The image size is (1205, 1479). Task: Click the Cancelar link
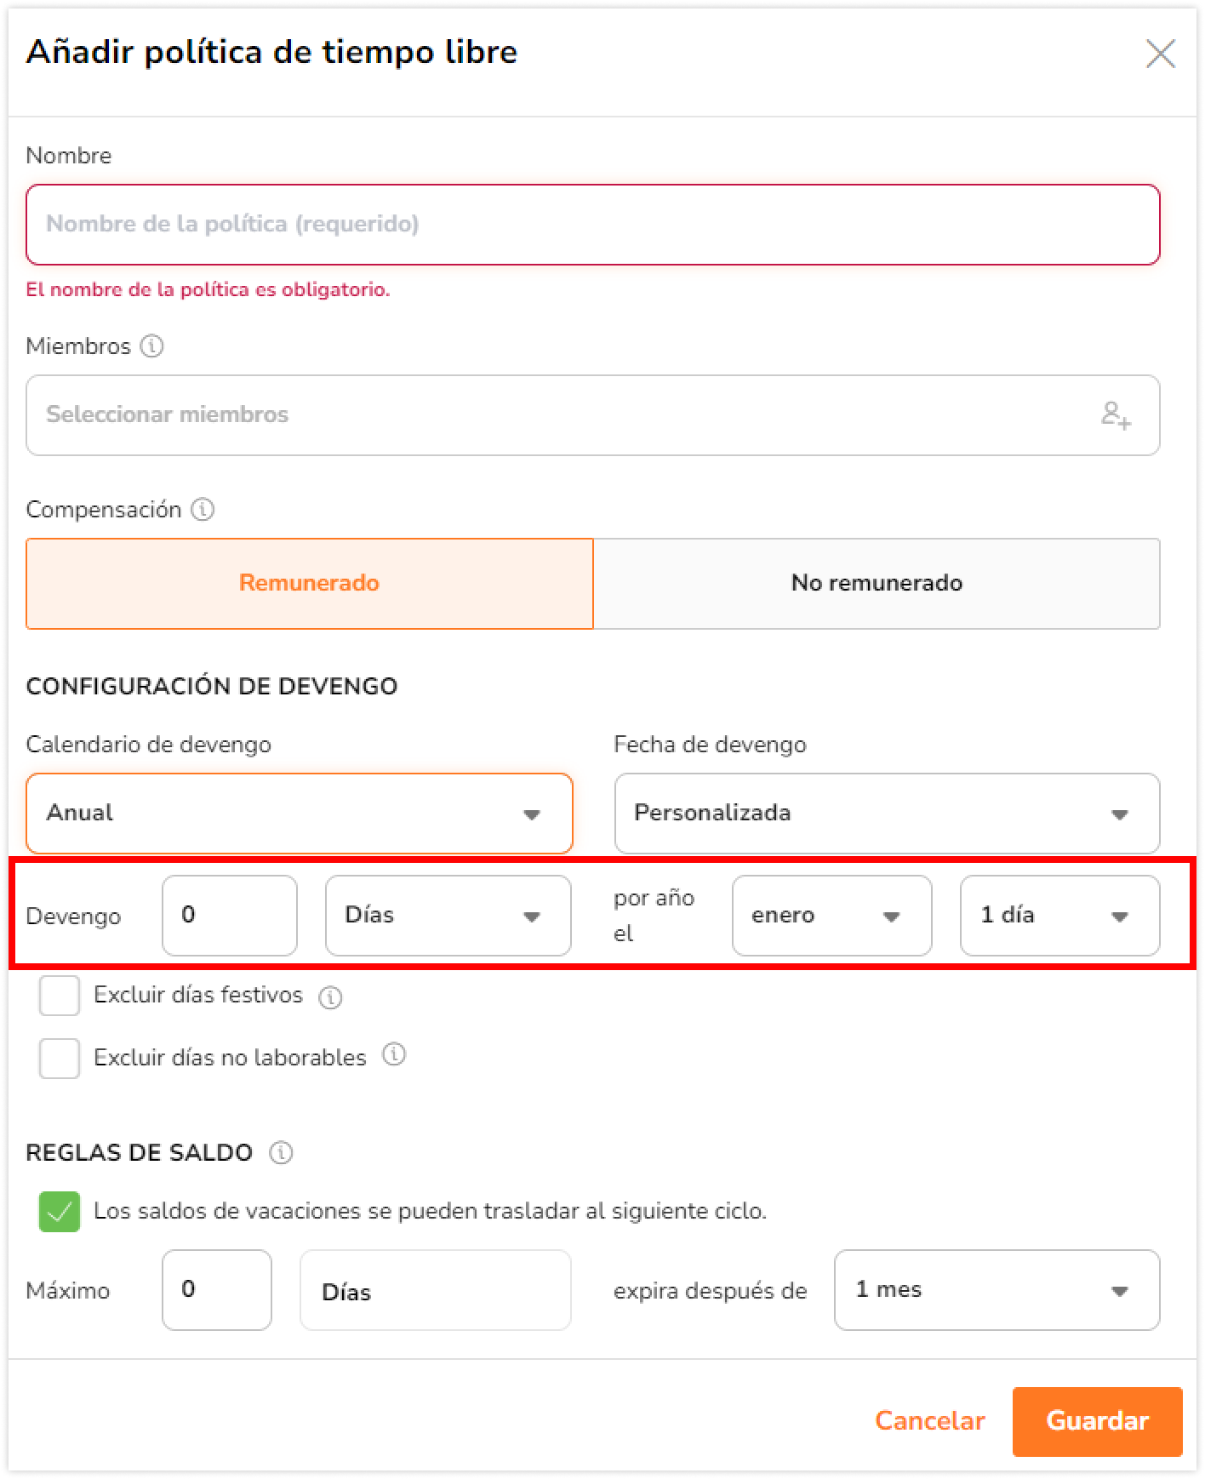[x=929, y=1421]
